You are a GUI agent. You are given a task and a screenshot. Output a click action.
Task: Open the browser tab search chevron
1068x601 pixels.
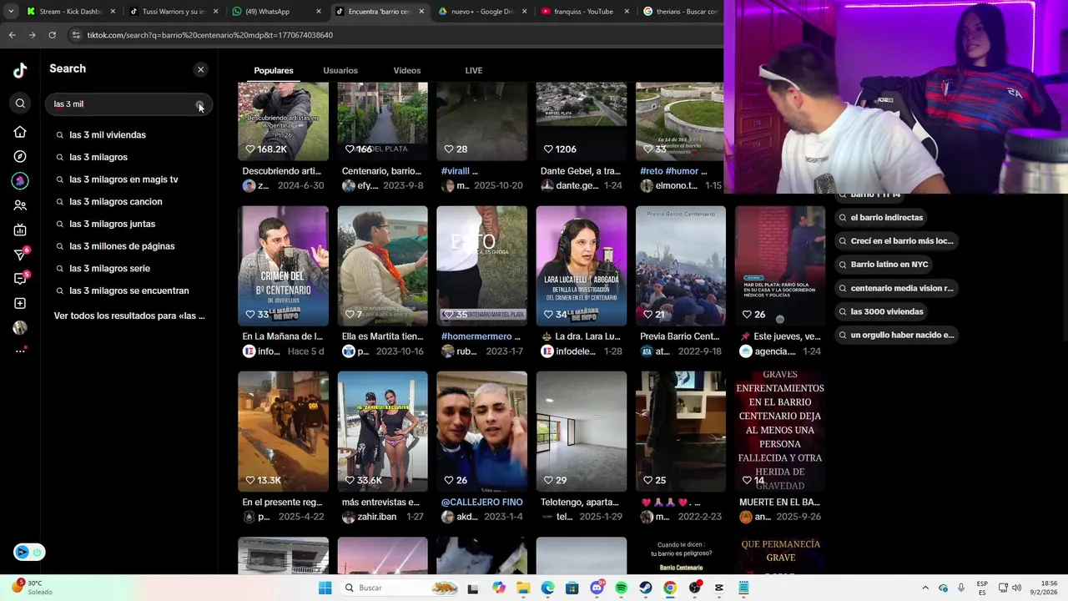tap(10, 12)
